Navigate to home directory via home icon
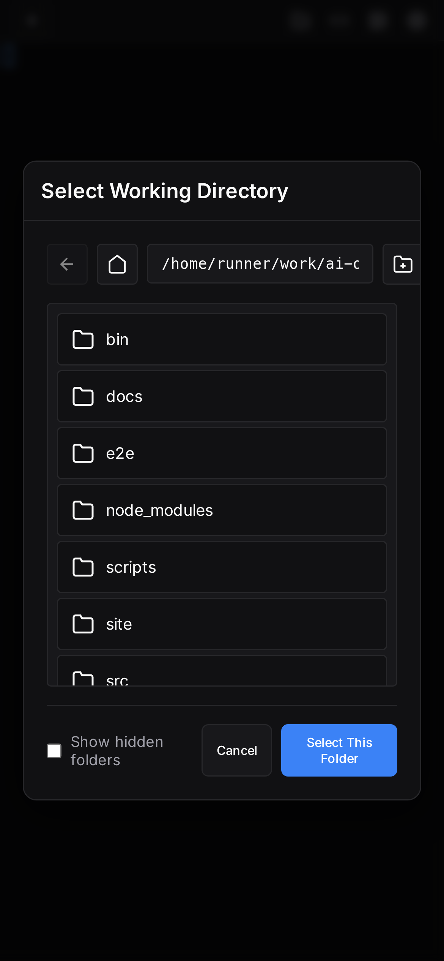The image size is (444, 961). 117,264
